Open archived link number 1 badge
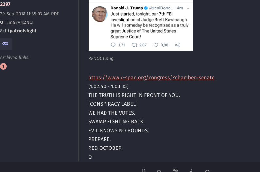This screenshot has height=172, width=260. tap(3, 66)
